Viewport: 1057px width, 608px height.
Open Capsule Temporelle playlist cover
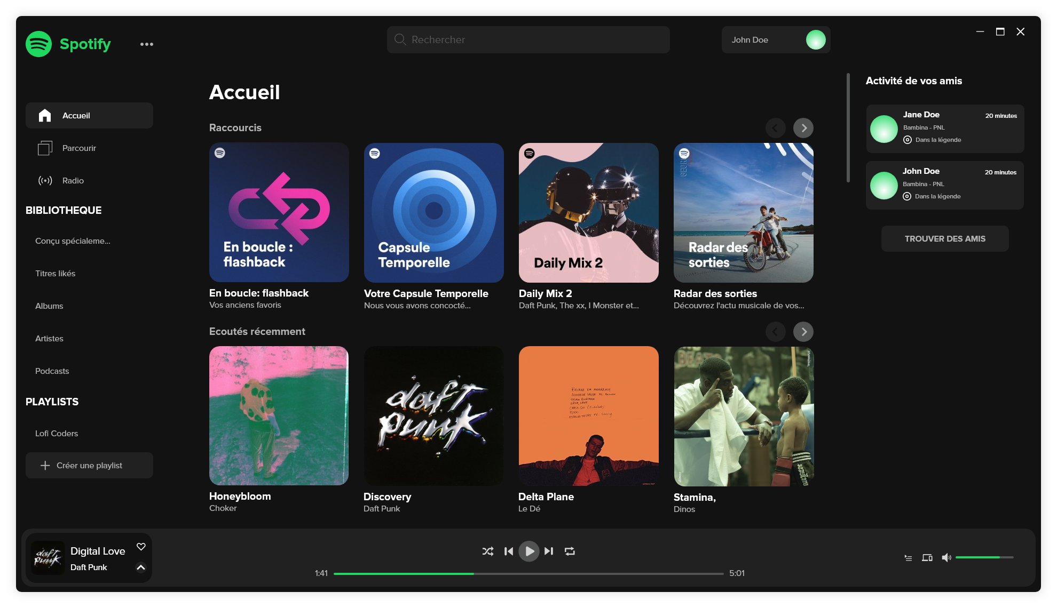(x=434, y=212)
